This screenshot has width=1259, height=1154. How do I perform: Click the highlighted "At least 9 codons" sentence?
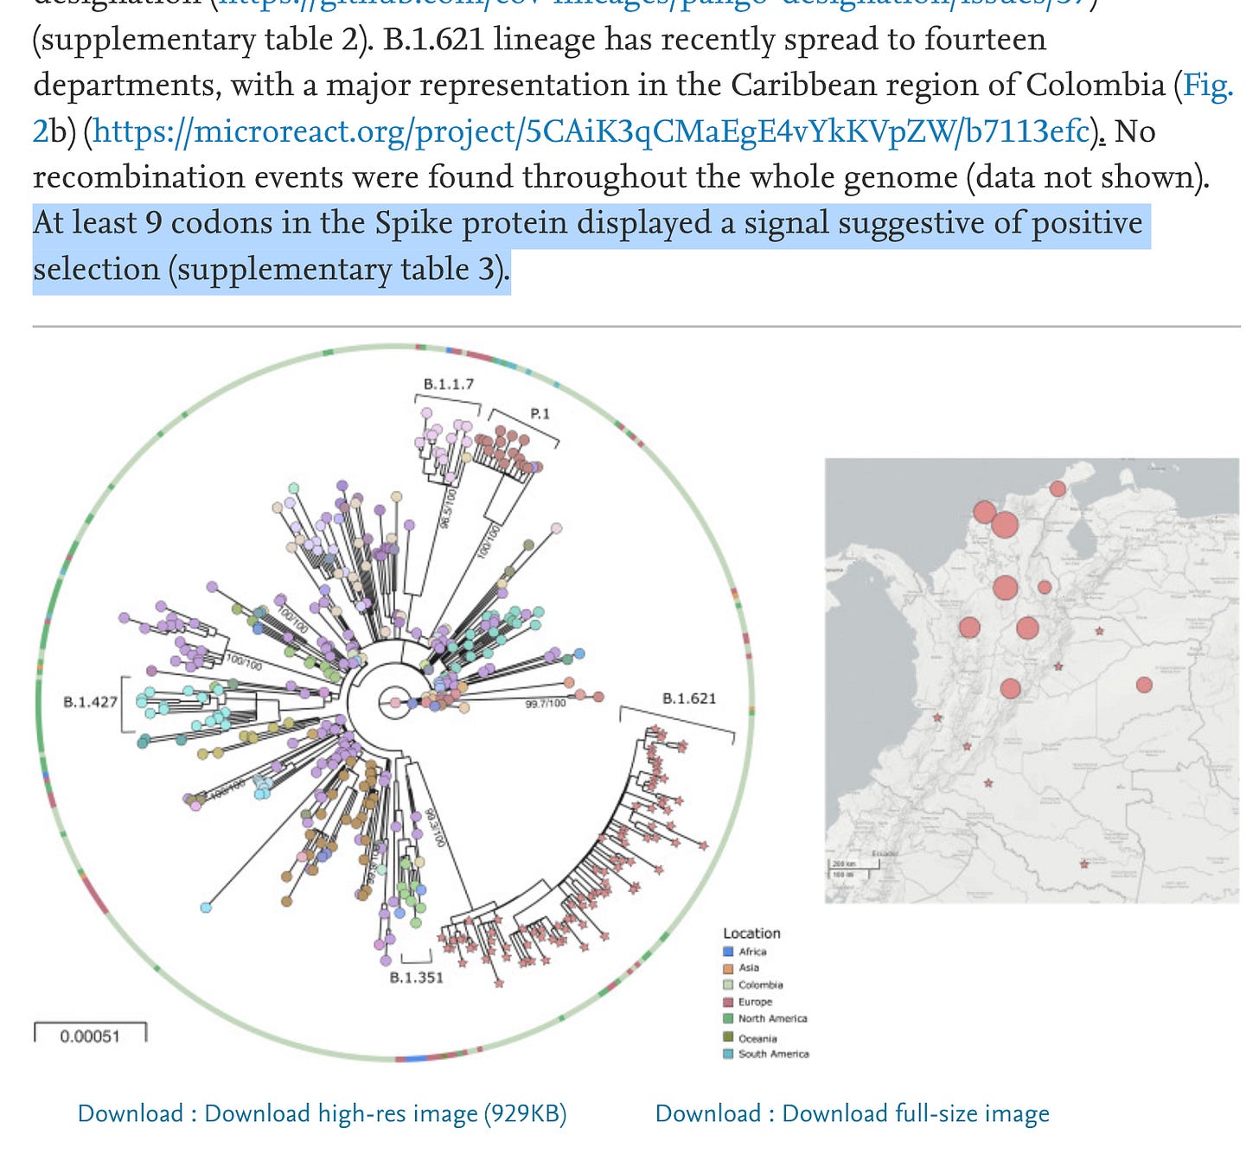pyautogui.click(x=588, y=224)
